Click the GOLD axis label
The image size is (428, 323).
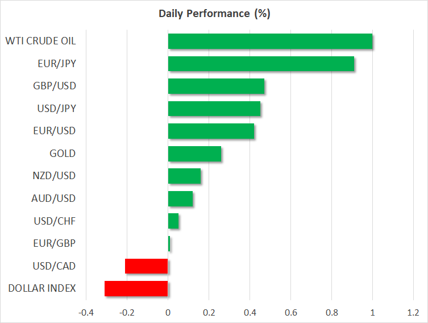coord(63,154)
